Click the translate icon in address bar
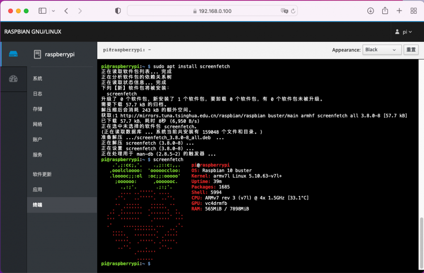424x273 pixels. (284, 11)
